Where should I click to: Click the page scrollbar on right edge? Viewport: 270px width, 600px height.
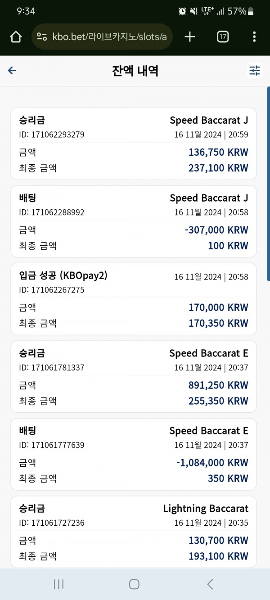pyautogui.click(x=269, y=185)
